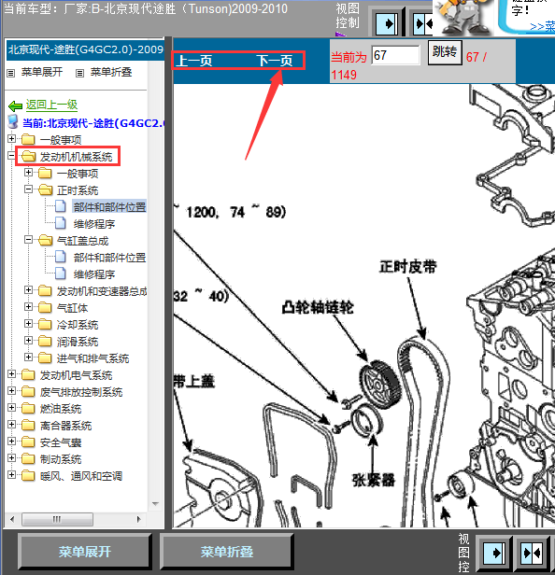Open 维修程序 under 气缸盖总成

point(94,274)
